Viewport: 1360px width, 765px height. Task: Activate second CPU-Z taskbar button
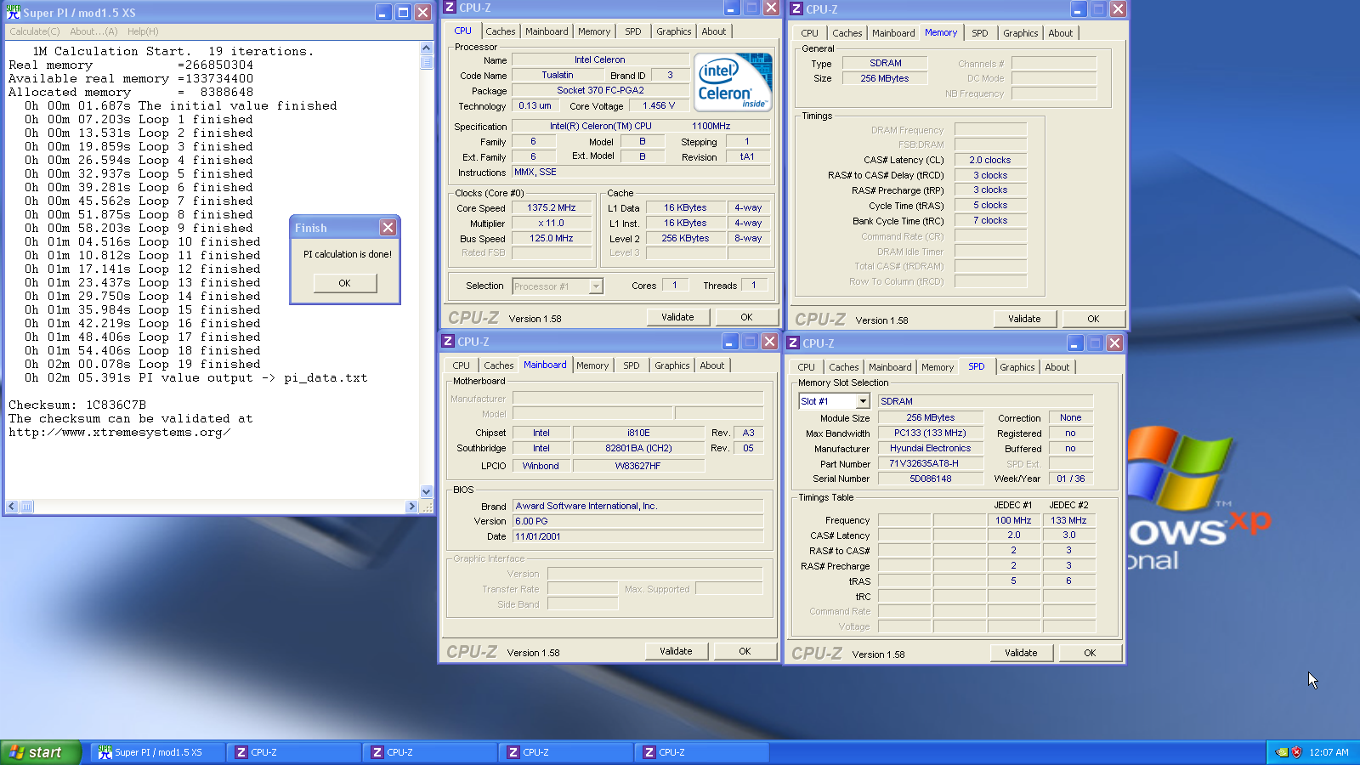432,752
